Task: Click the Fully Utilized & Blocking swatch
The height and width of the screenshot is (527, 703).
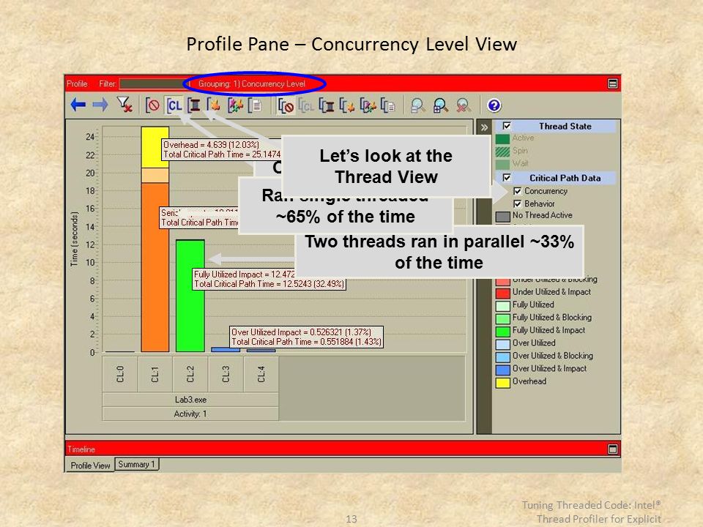Action: (502, 318)
